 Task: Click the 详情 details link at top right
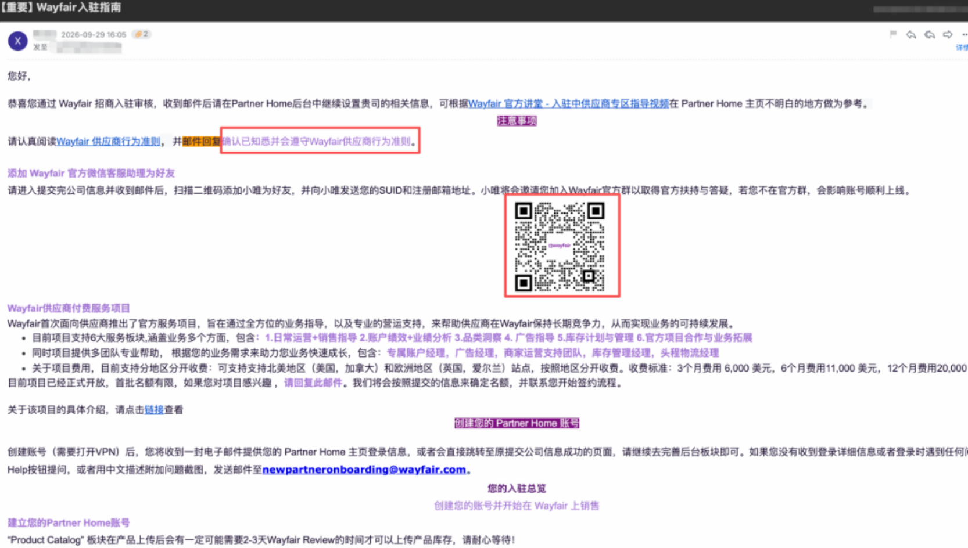tap(962, 48)
